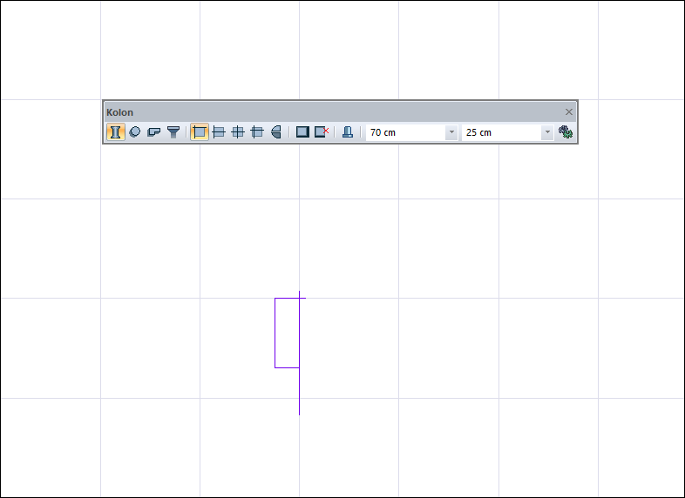This screenshot has width=685, height=498.
Task: Click the rectangle with red X icon
Action: 322,131
